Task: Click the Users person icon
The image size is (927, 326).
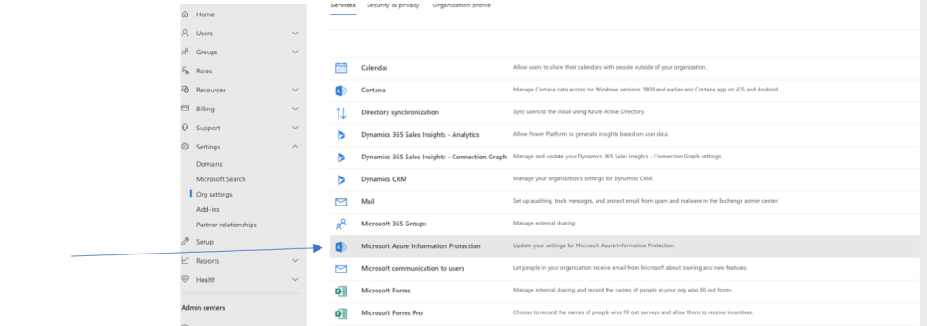Action: click(x=186, y=34)
